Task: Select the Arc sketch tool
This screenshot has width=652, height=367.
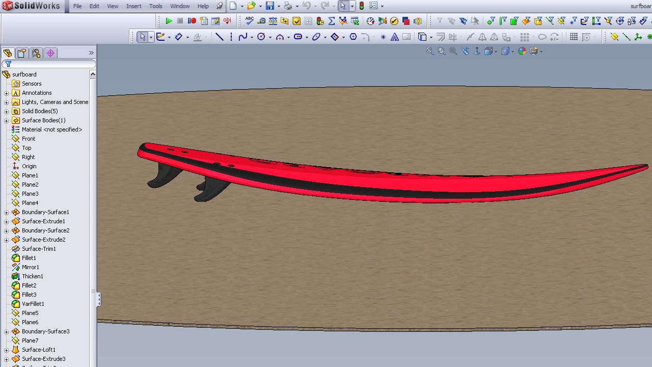Action: pyautogui.click(x=280, y=37)
